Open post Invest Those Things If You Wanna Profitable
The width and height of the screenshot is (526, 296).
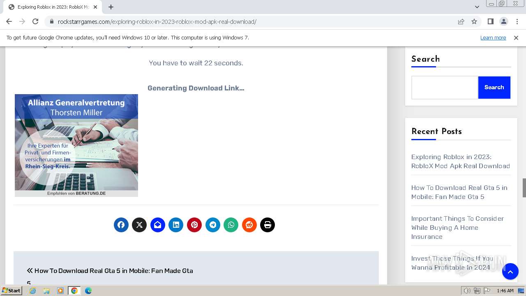tap(452, 263)
